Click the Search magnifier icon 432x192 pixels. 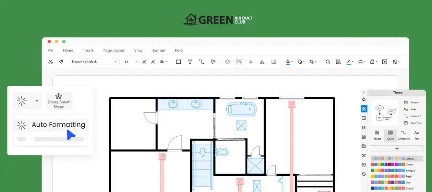point(328,62)
